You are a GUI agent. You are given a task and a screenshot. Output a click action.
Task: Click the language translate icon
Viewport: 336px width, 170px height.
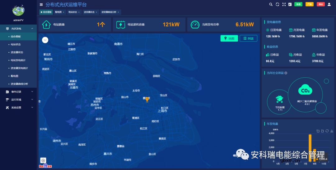(x=290, y=4)
